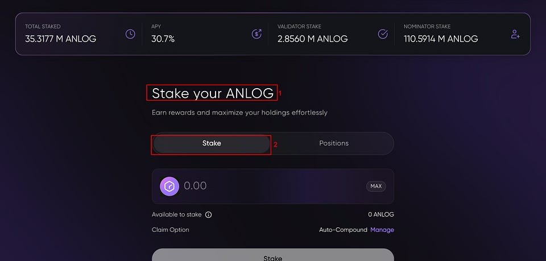546x261 pixels.
Task: Open the info tooltip next to Available to stake
Action: pos(209,215)
